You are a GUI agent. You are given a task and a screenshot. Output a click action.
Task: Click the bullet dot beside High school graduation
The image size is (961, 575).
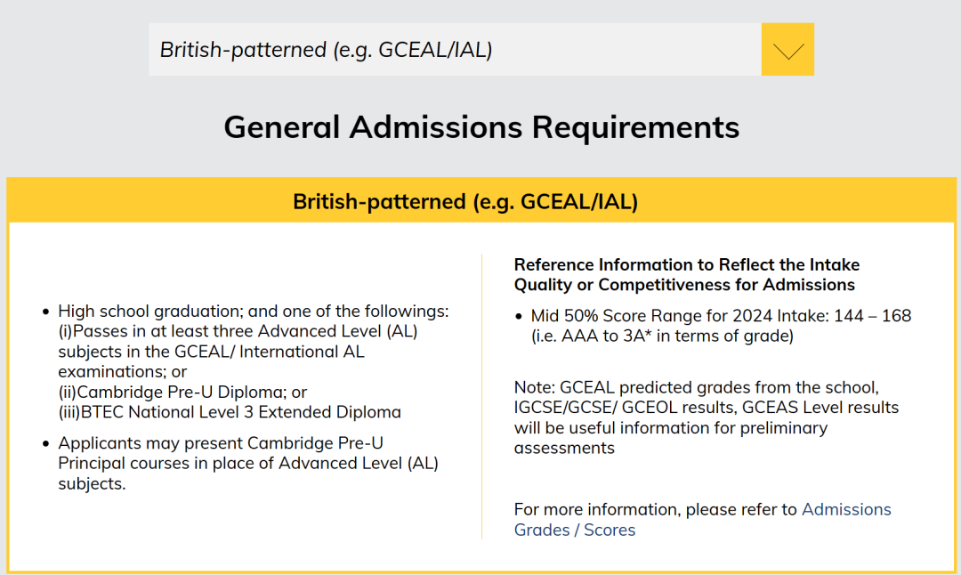pos(45,312)
